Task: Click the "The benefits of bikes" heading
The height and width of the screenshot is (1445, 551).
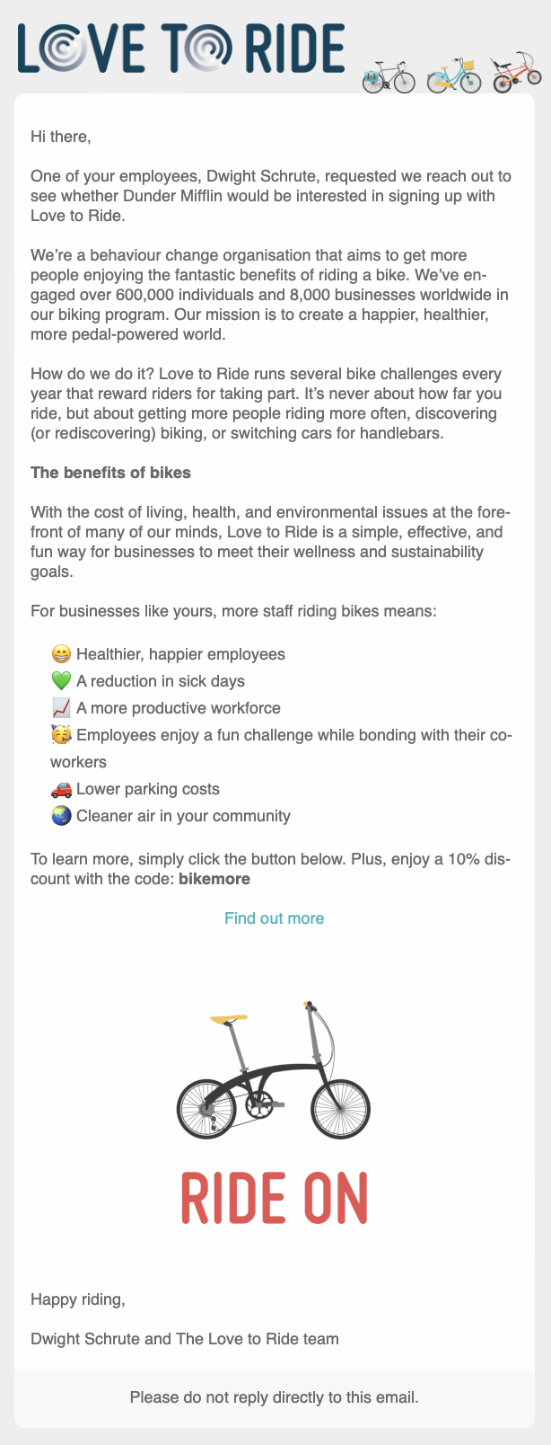Action: (x=110, y=473)
